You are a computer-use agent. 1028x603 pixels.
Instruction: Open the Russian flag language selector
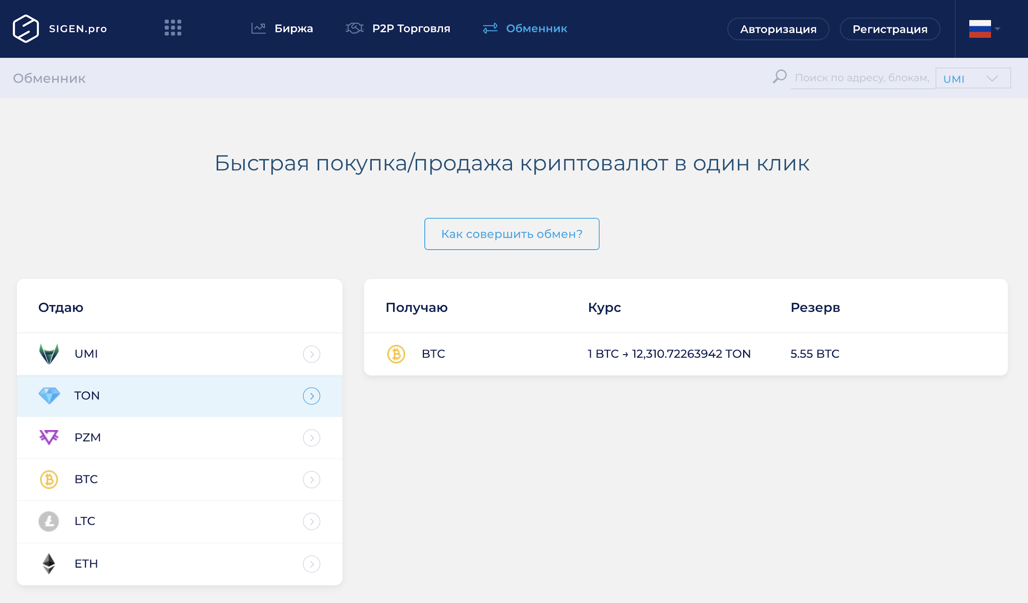coord(984,29)
